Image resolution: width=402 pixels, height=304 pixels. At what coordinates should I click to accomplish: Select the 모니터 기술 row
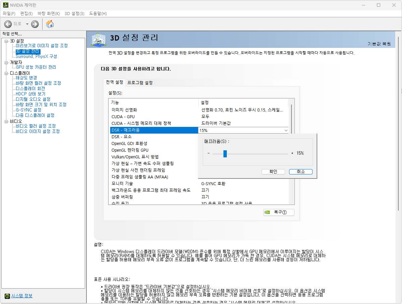200,183
